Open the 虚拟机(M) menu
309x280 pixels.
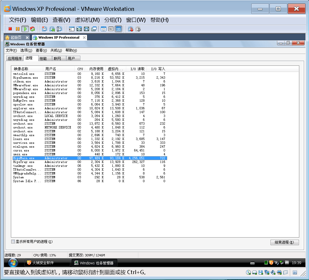click(87, 20)
